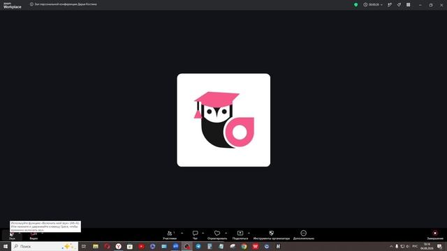
Task: Click the meeting info icon in title bar
Action: click(x=31, y=4)
